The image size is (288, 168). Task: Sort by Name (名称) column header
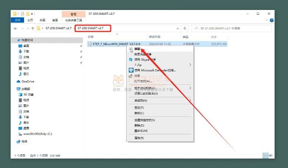tap(91, 37)
